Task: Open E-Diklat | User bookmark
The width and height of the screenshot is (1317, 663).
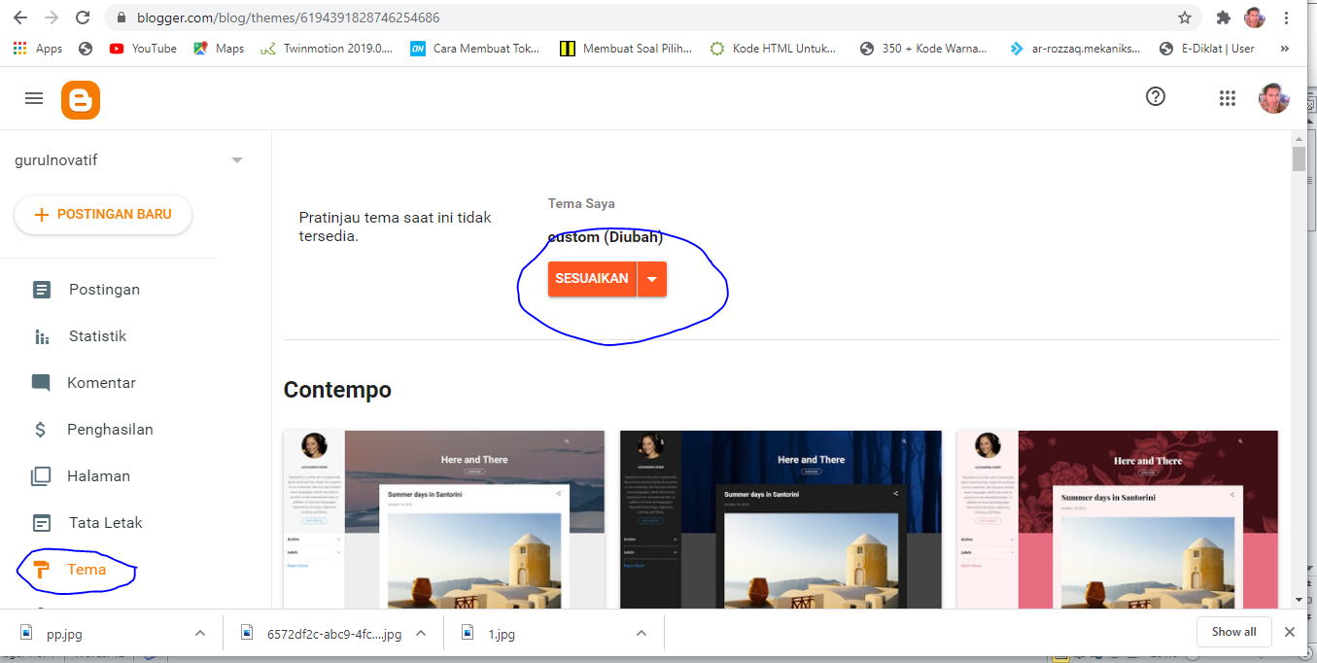Action: [1207, 48]
